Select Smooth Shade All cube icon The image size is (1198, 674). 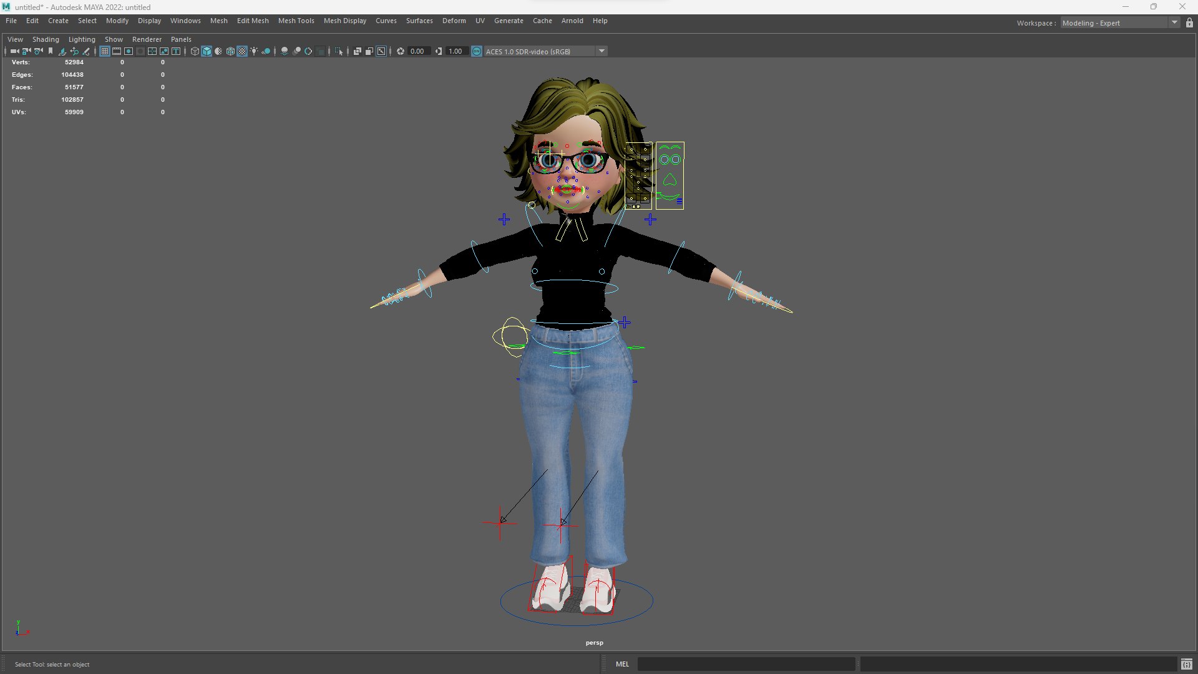[x=207, y=51]
